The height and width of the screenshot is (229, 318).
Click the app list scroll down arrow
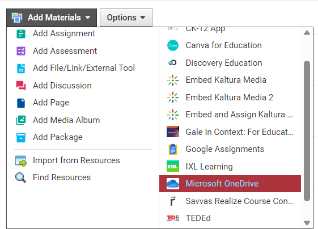[307, 223]
